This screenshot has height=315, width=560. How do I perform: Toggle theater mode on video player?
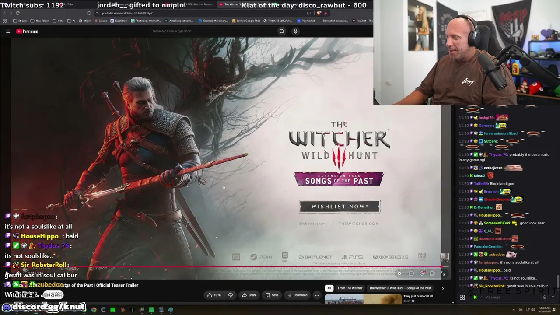(x=432, y=273)
